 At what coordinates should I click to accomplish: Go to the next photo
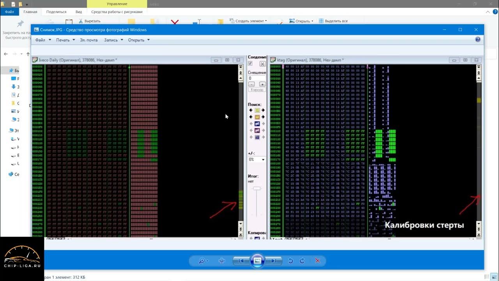coord(274,261)
